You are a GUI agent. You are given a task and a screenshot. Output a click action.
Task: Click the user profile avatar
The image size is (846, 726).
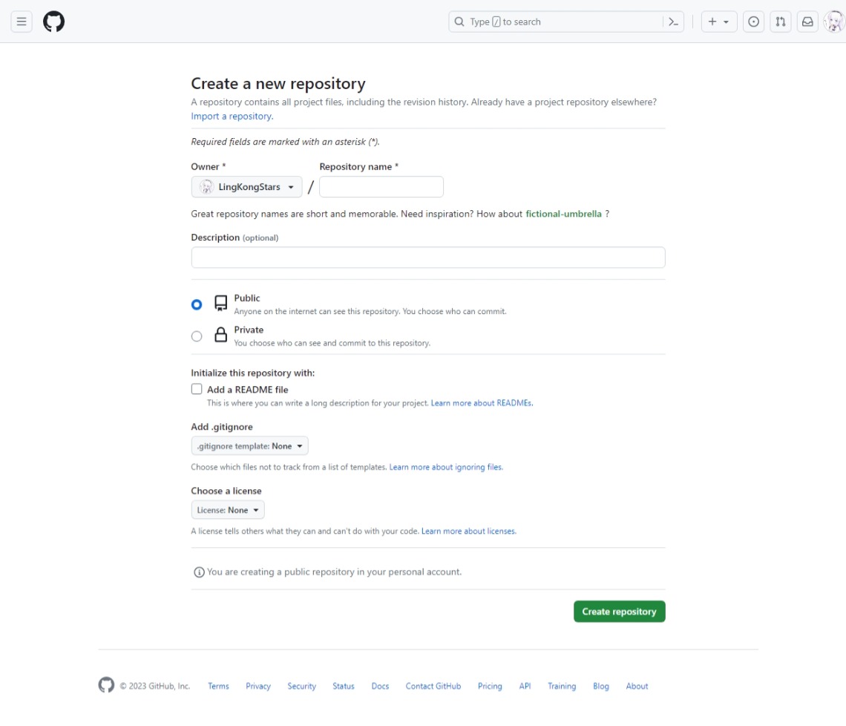tap(834, 22)
